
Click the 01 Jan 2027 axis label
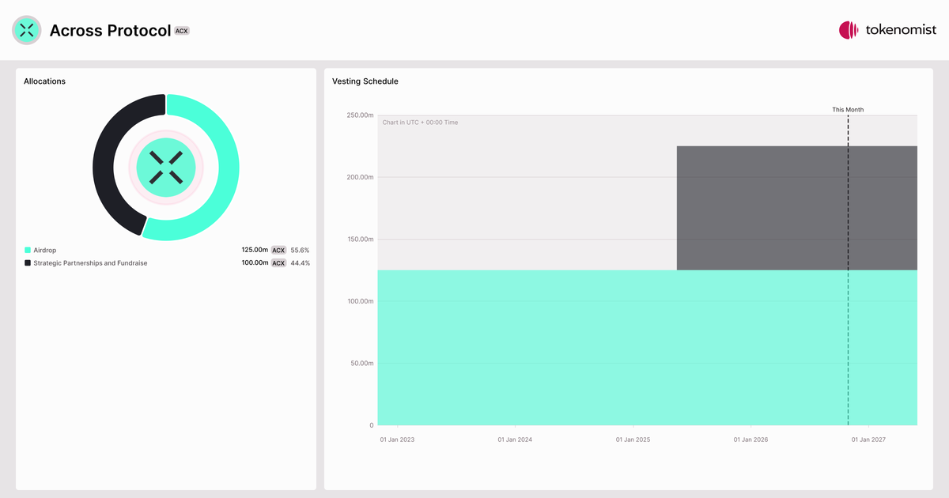868,440
